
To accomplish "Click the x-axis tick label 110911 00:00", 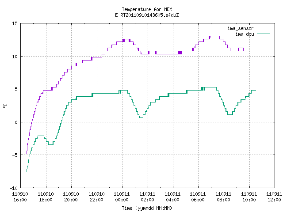I will (122, 197).
